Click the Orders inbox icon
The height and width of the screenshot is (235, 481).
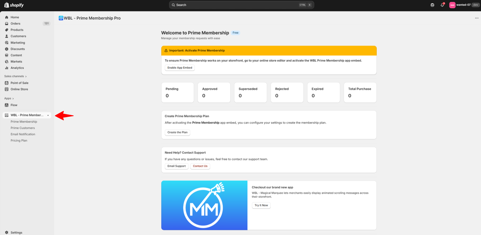pos(7,24)
